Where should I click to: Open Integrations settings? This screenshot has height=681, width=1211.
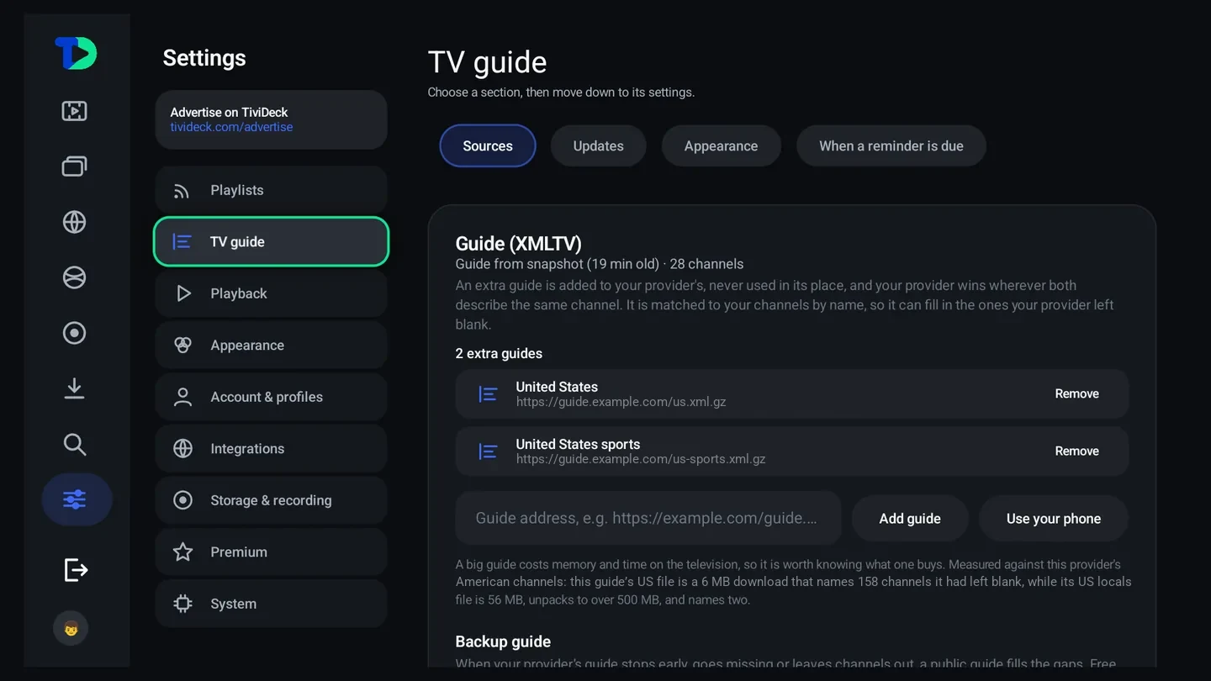pyautogui.click(x=271, y=449)
